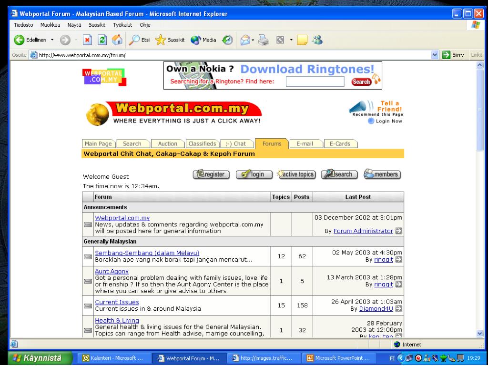Viewport: 488px width, 366px height.
Task: Click the forum search button
Action: point(339,174)
